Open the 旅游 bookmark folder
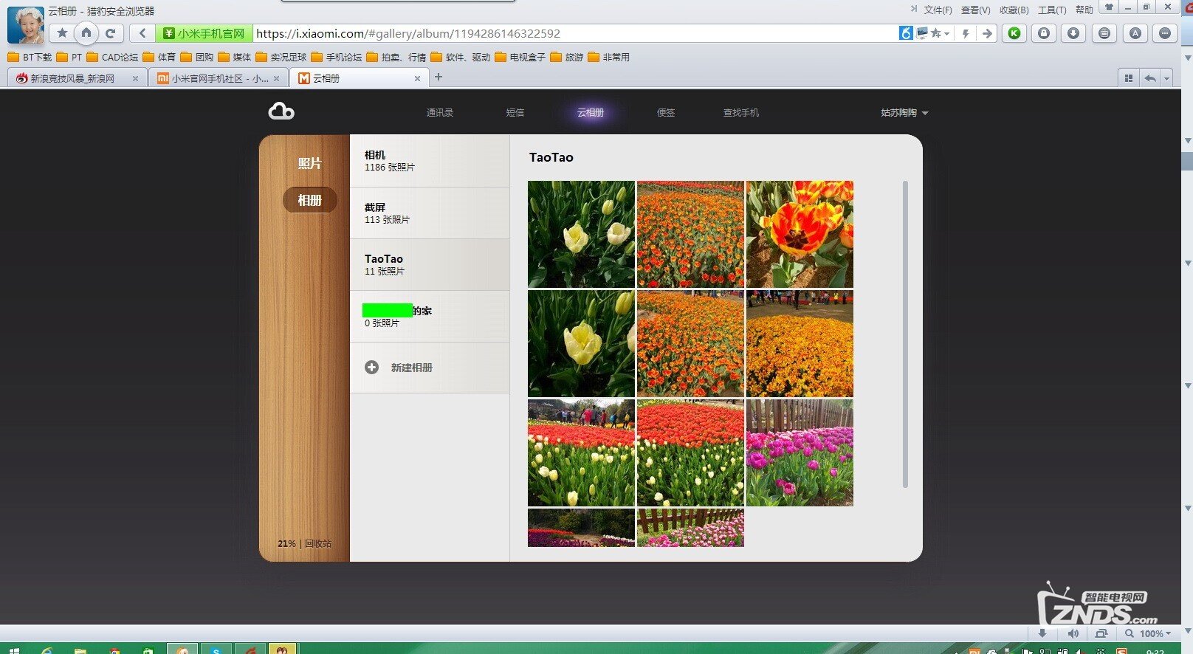The height and width of the screenshot is (654, 1193). tap(567, 57)
